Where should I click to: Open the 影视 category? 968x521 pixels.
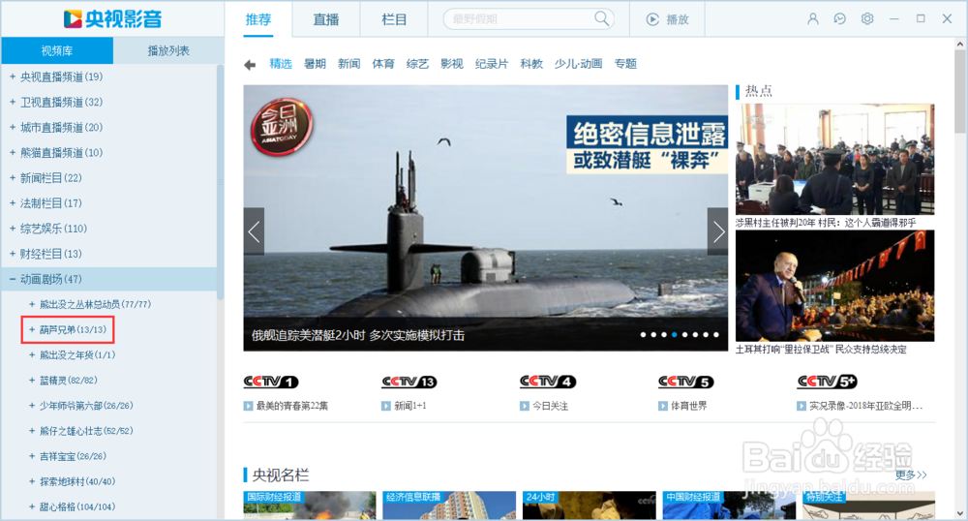(x=452, y=64)
